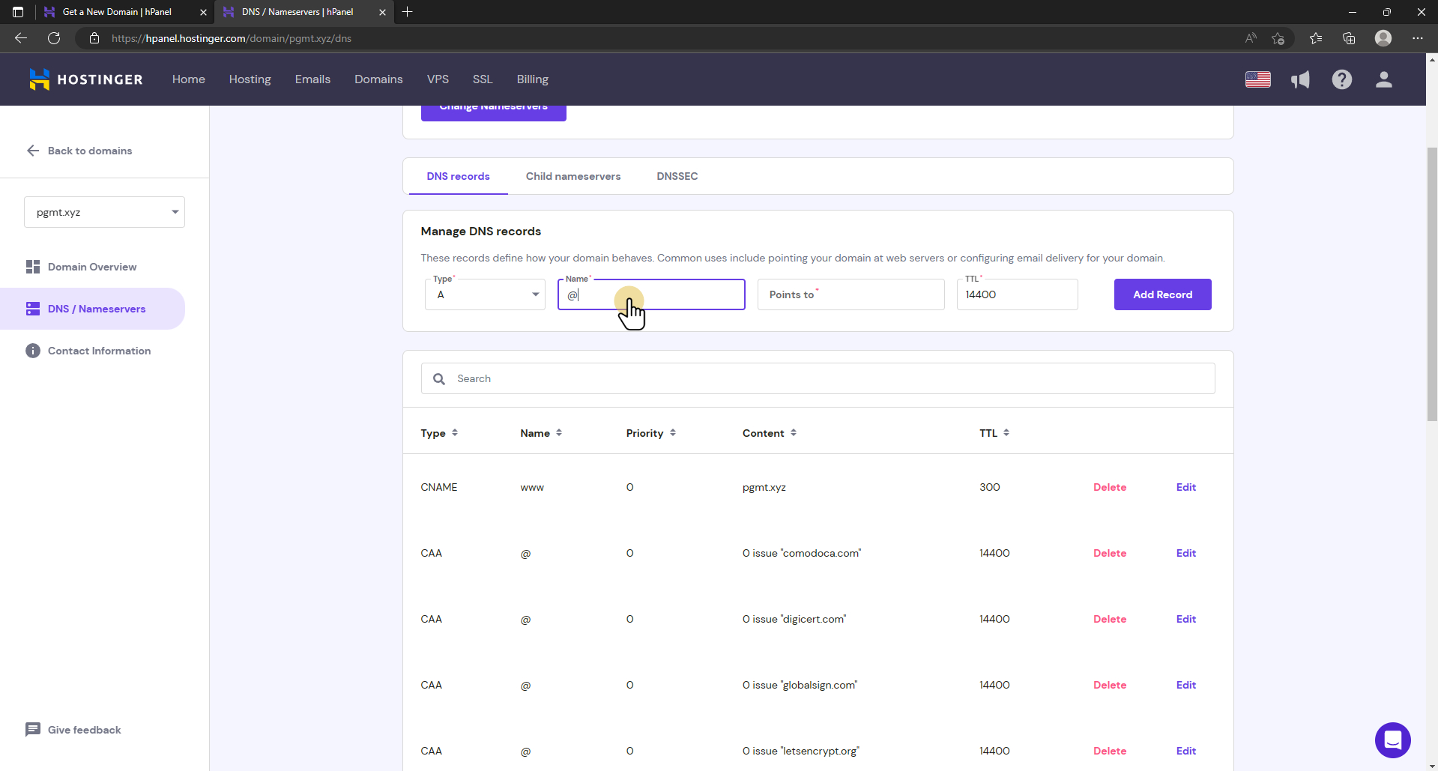Open the announcements megaphone icon
1438x771 pixels.
tap(1300, 79)
